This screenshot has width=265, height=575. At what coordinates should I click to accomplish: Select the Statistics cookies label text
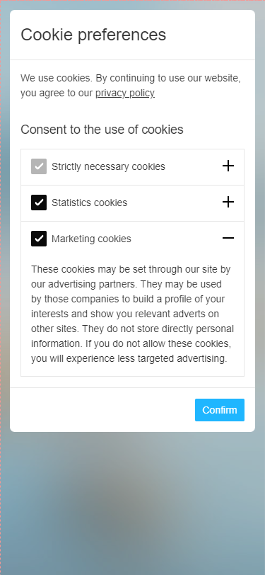coord(89,203)
